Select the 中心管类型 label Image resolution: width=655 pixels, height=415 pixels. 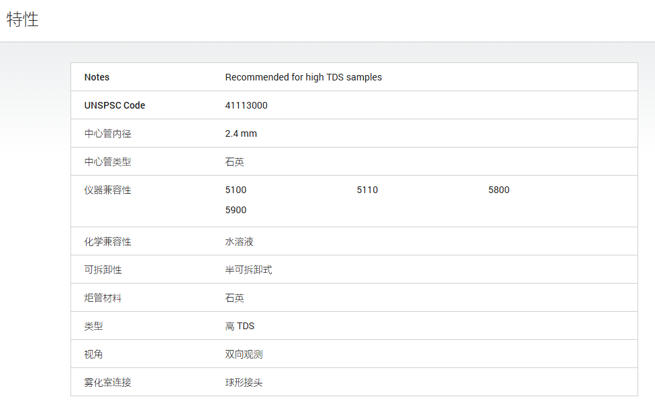click(x=108, y=162)
